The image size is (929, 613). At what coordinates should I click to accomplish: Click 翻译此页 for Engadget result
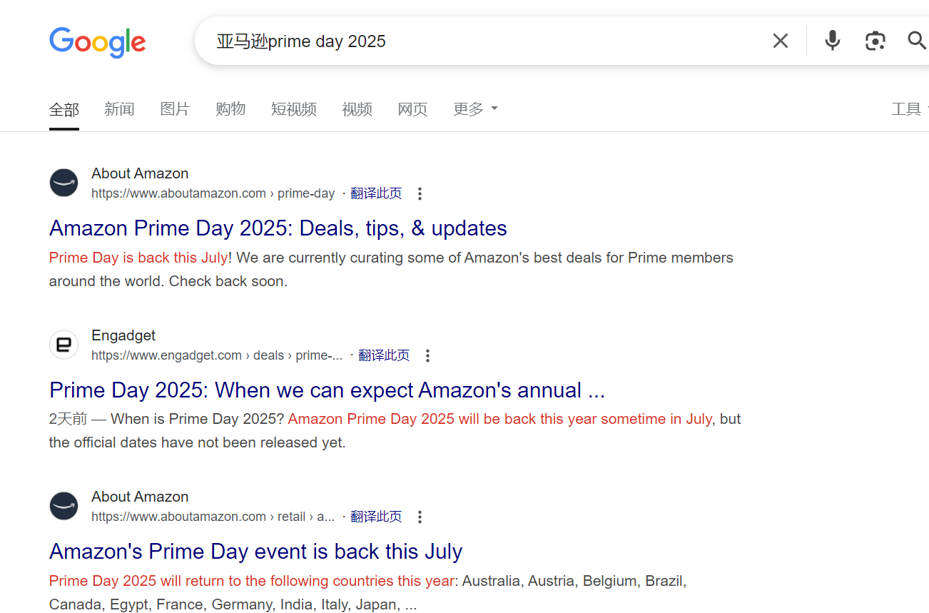click(x=384, y=355)
